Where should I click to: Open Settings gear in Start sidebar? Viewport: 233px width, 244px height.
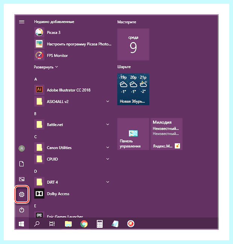pos(22,194)
